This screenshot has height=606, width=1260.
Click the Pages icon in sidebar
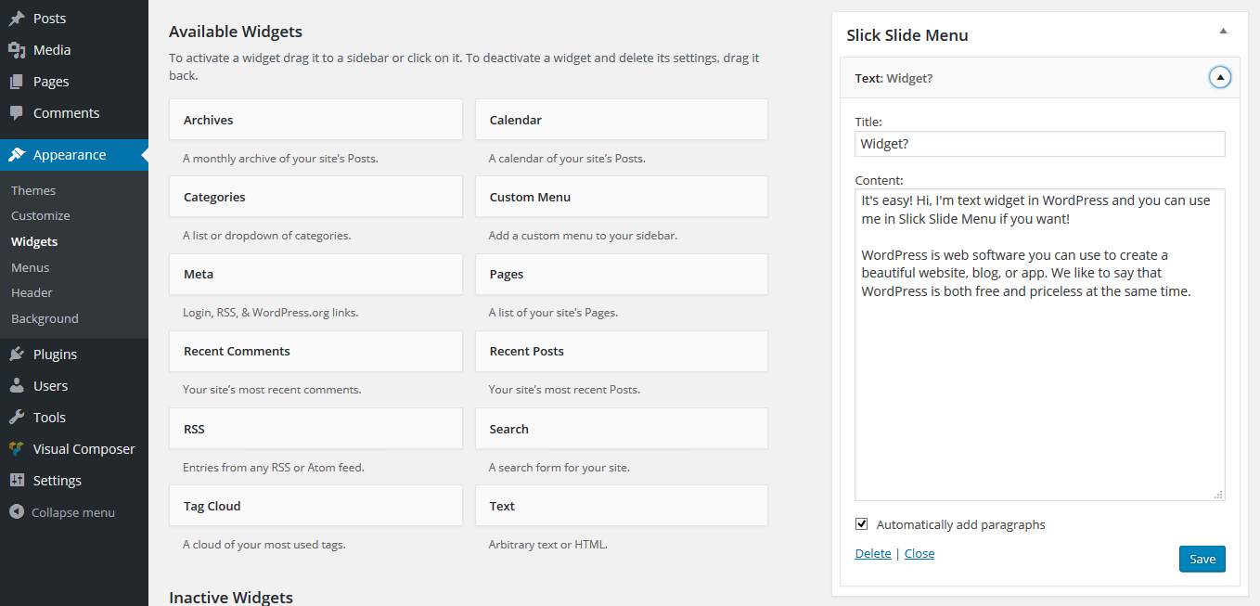point(17,82)
